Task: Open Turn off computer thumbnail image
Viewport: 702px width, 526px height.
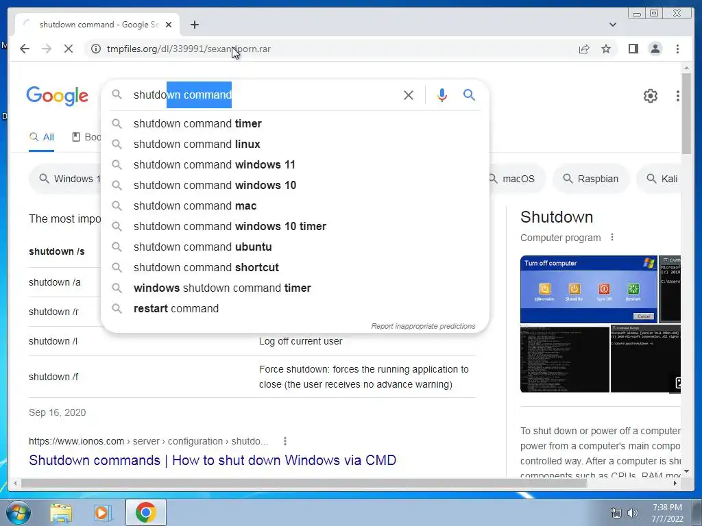Action: [x=588, y=289]
